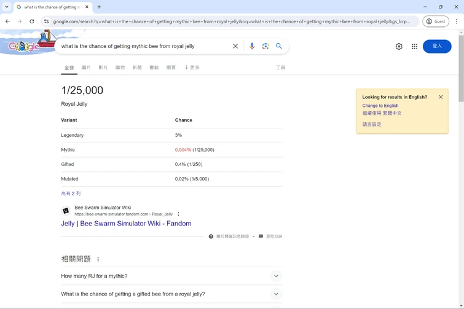Open three-dot menu beside 相關問題
464x309 pixels.
point(98,259)
